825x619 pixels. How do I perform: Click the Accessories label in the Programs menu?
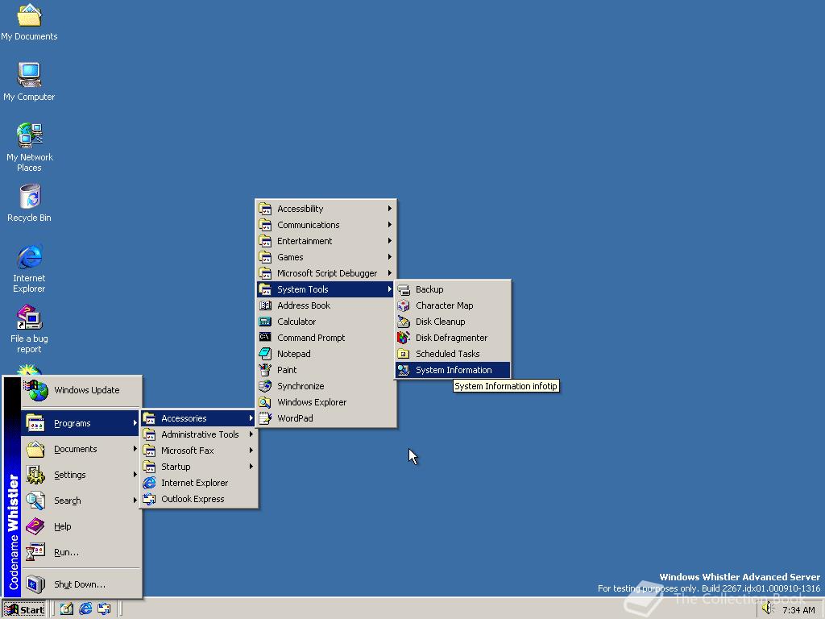tap(184, 418)
